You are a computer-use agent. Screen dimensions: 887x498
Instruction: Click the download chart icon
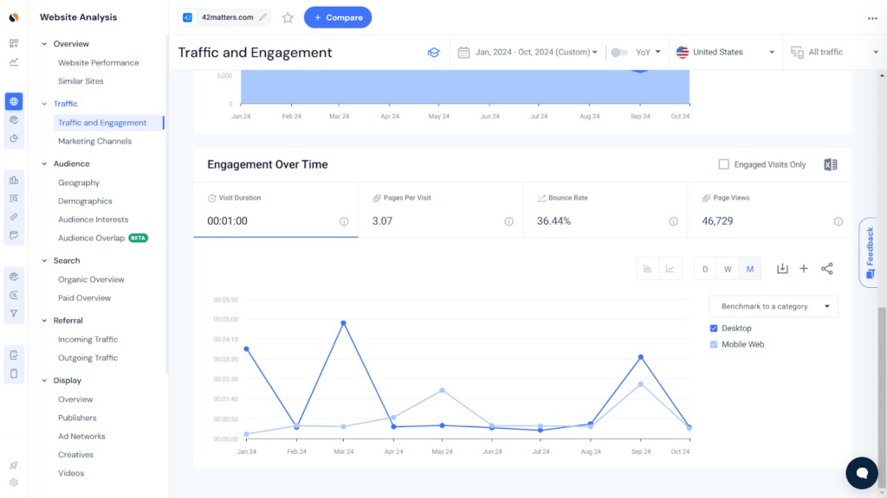point(782,269)
